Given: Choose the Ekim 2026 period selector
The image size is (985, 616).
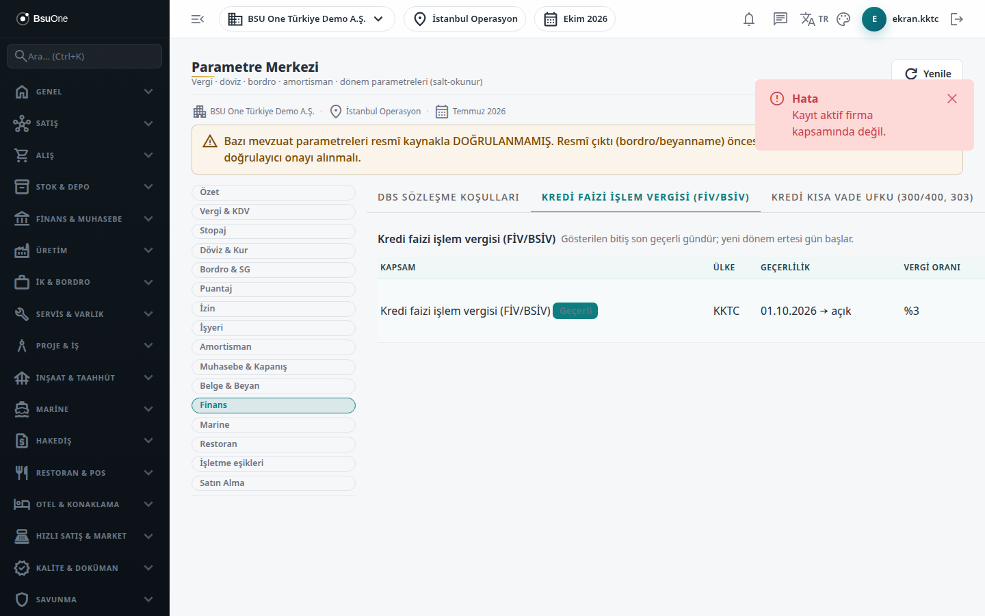Looking at the screenshot, I should point(575,19).
